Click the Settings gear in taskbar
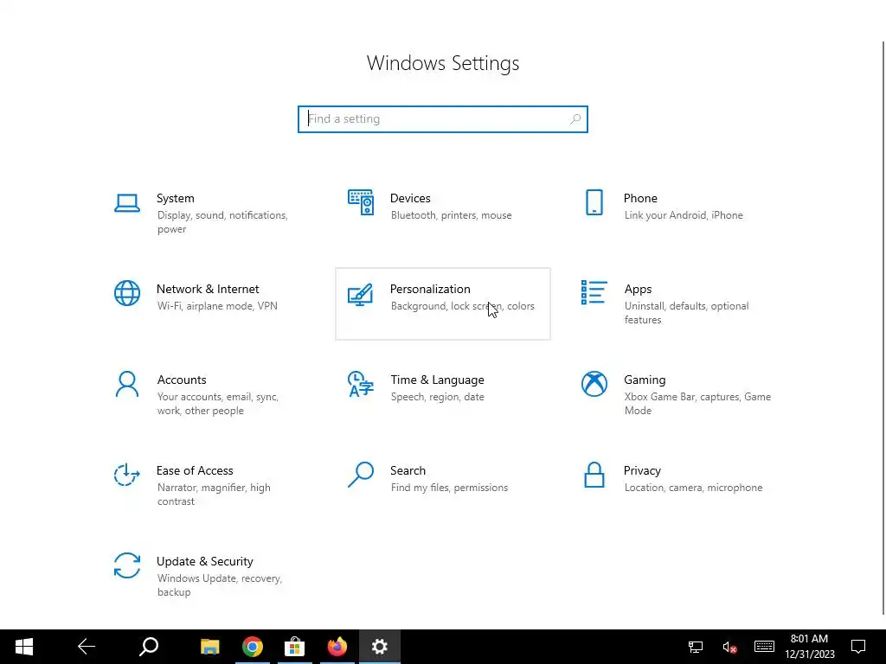 (380, 647)
